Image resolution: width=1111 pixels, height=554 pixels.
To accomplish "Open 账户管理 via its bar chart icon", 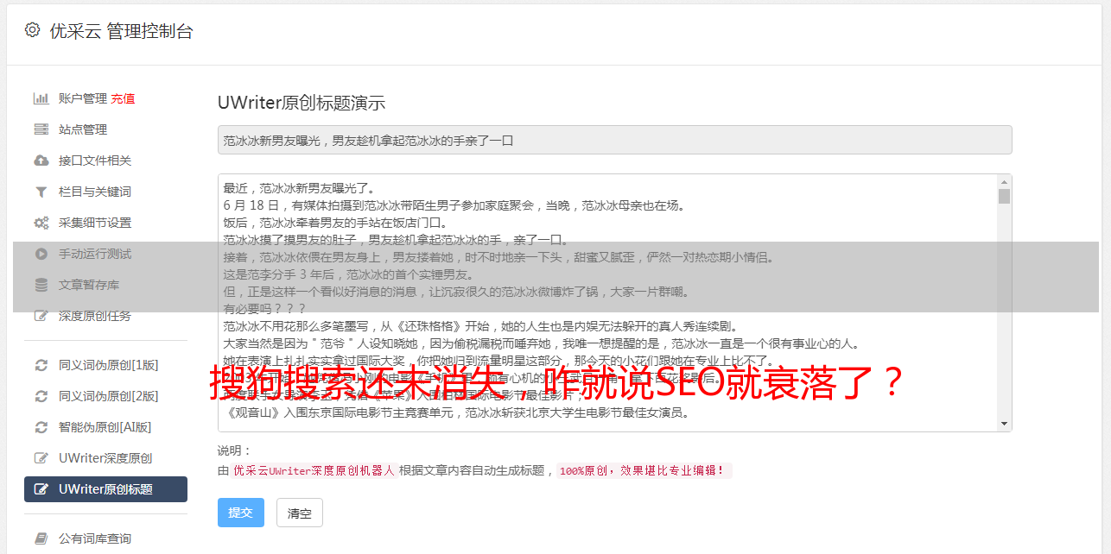I will tap(41, 98).
